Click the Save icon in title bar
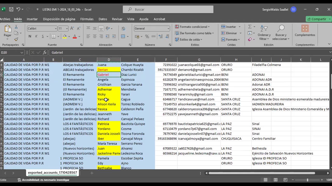 [x=11, y=9]
